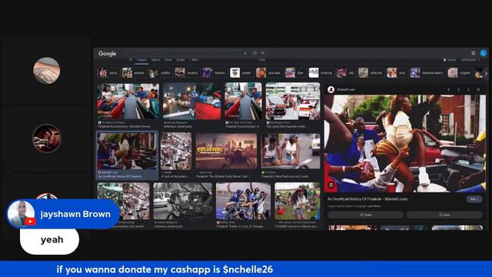Filter by the 'pool' chip
Image resolution: width=492 pixels, height=277 pixels.
[397, 73]
